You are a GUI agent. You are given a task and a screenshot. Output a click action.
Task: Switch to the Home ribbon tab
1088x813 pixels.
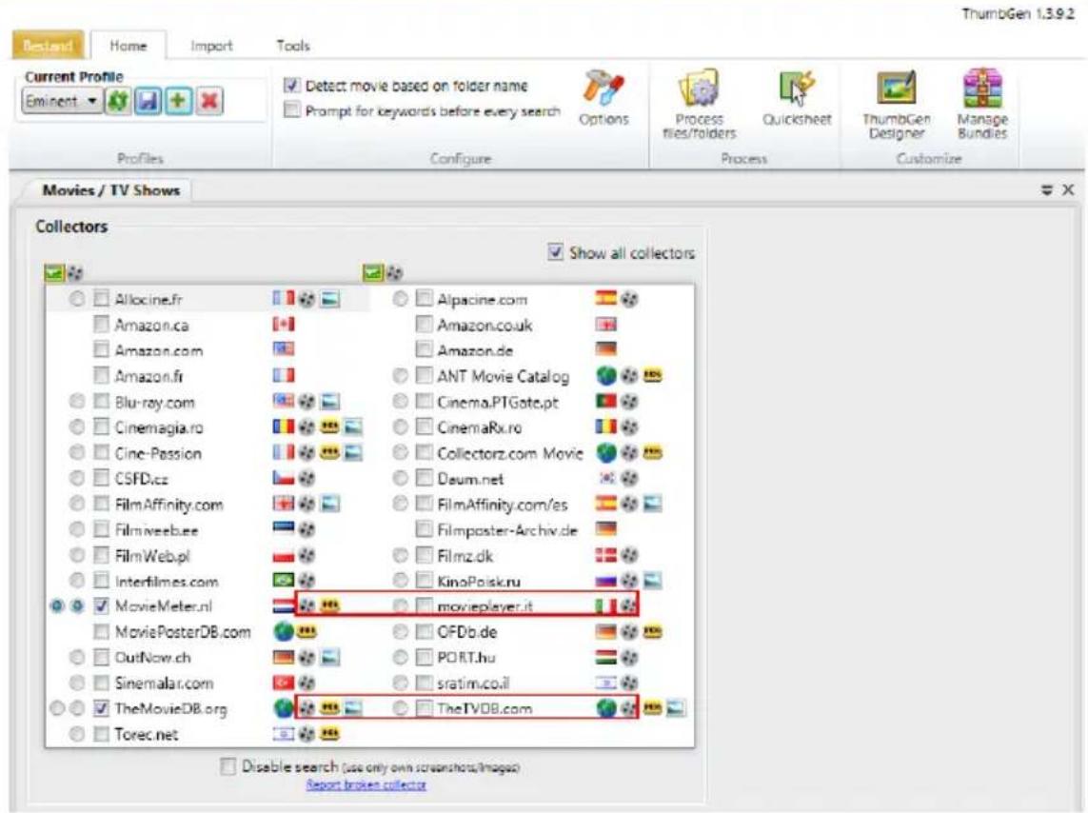[x=129, y=46]
